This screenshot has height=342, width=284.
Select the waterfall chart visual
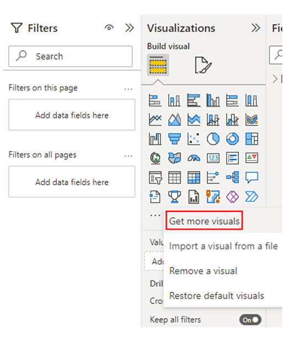155,138
